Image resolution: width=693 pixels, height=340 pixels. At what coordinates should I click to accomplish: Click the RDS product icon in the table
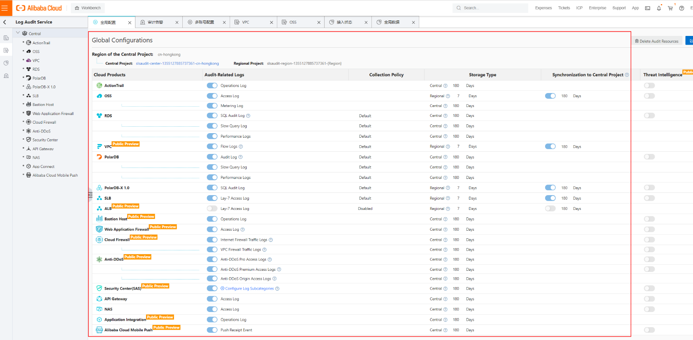tap(99, 116)
